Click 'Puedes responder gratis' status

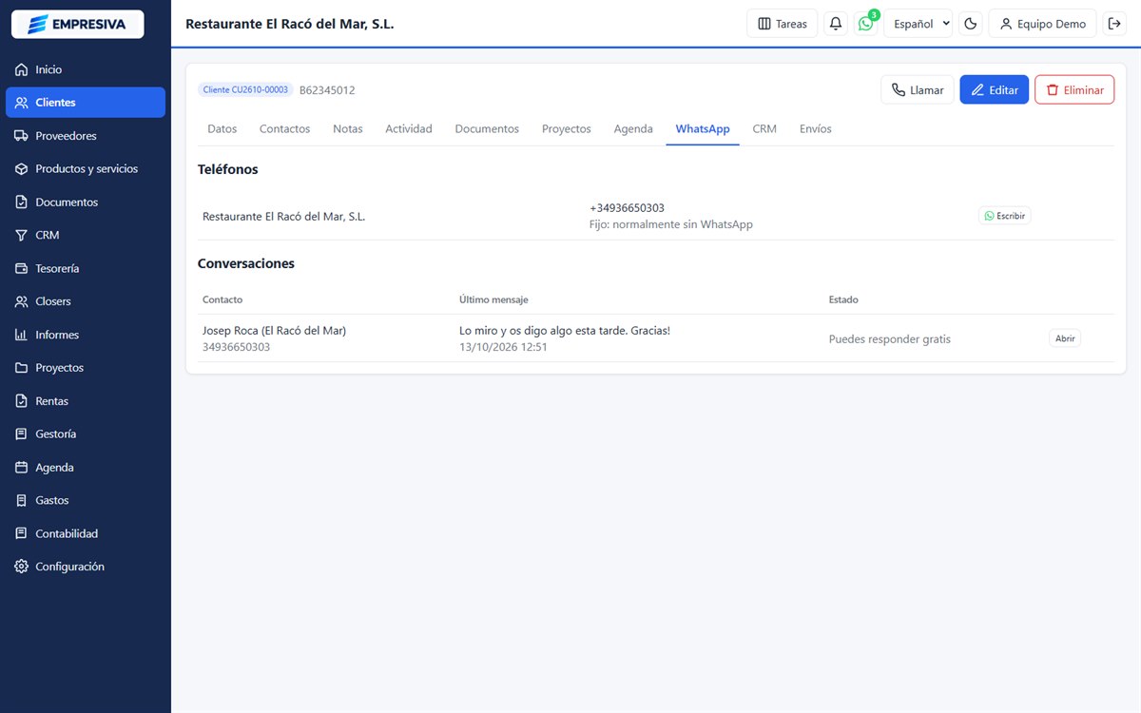(x=889, y=339)
